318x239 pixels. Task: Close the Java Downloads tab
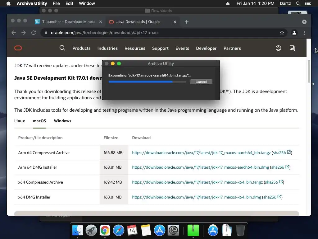pyautogui.click(x=175, y=22)
